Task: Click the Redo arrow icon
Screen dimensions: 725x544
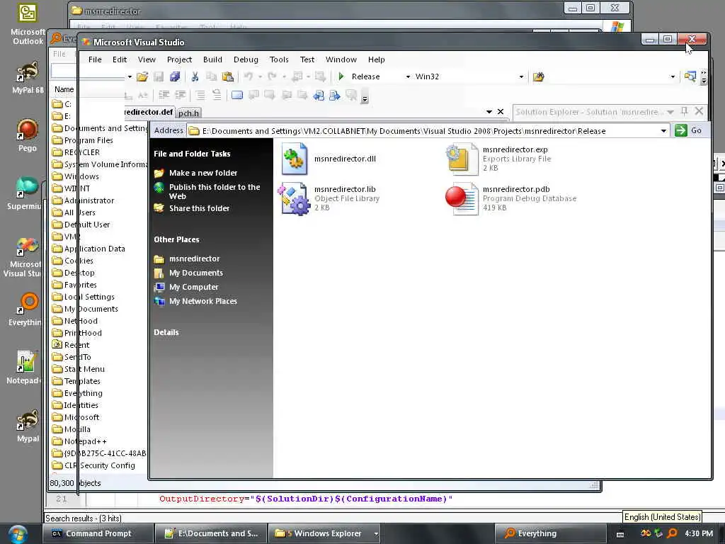Action: [273, 76]
